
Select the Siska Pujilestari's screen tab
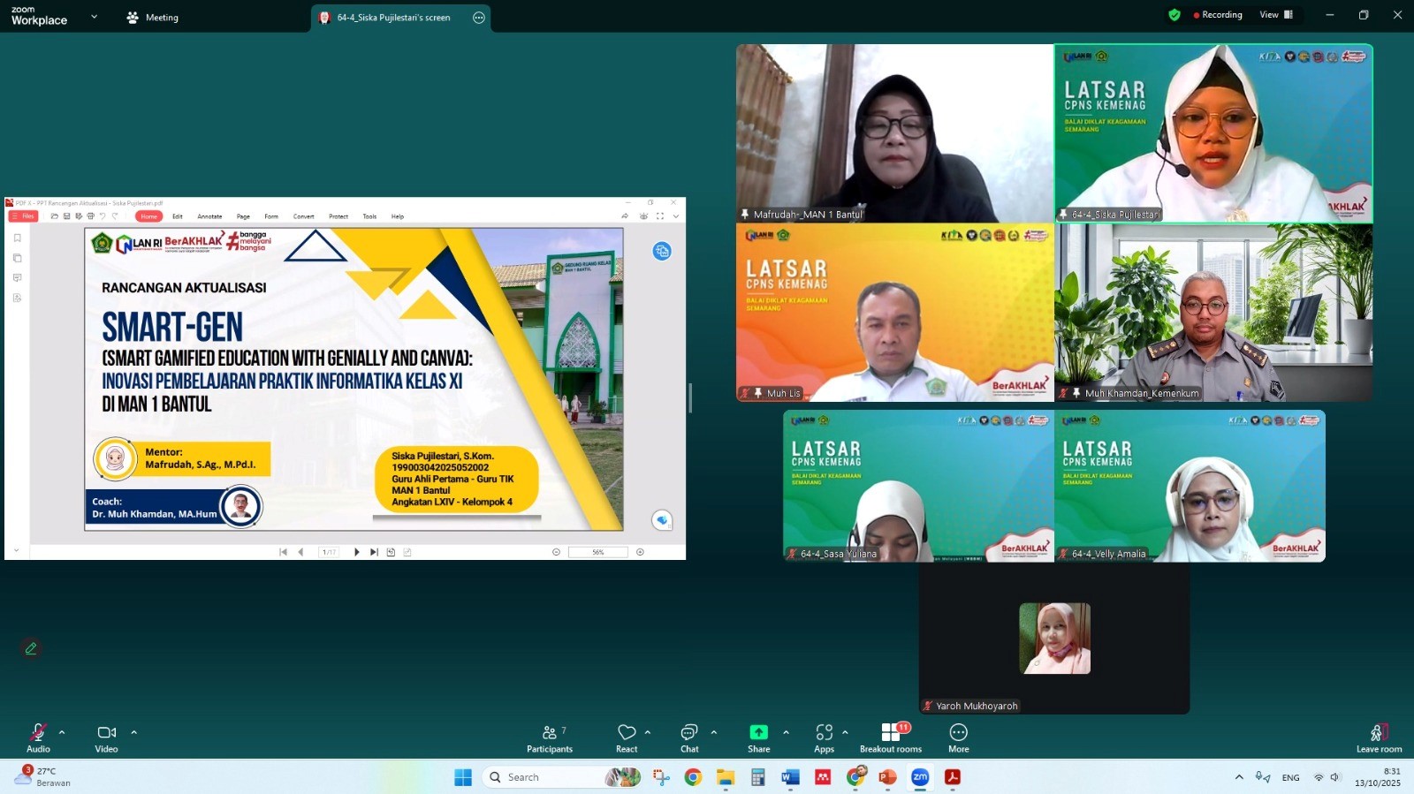(x=393, y=18)
